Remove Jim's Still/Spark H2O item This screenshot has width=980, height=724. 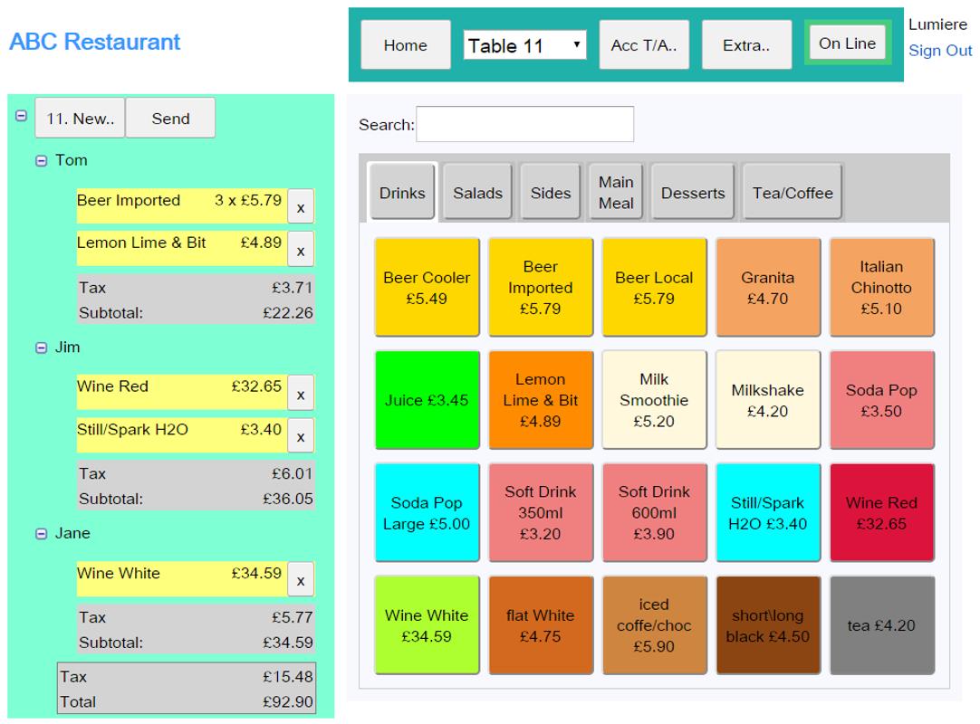[301, 435]
